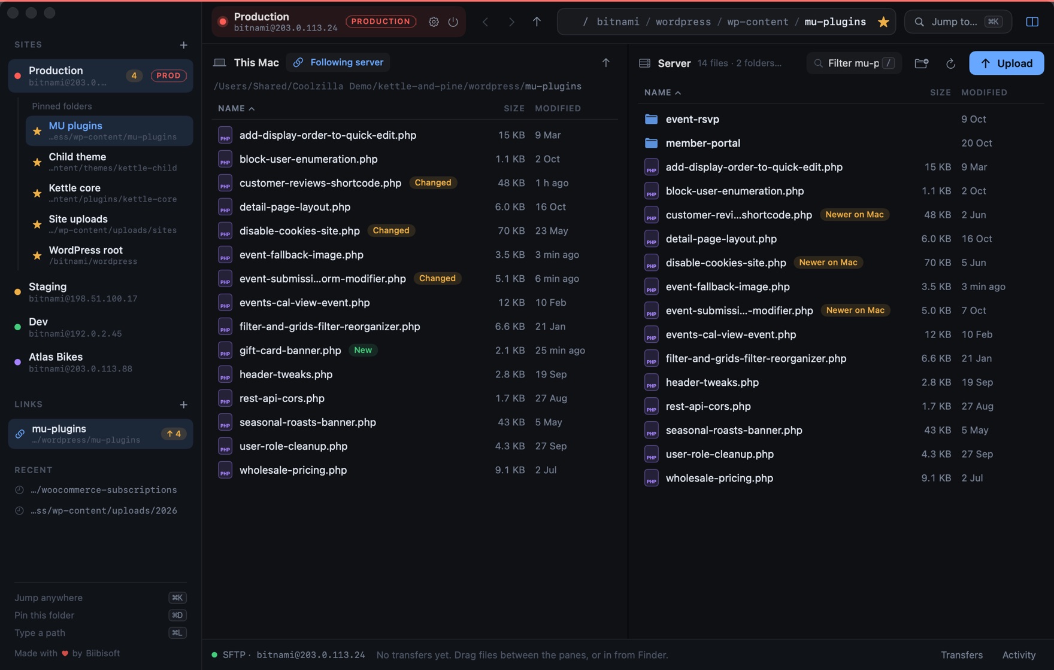Click the server pane icon
Screen dimensions: 1054x670
click(645, 63)
